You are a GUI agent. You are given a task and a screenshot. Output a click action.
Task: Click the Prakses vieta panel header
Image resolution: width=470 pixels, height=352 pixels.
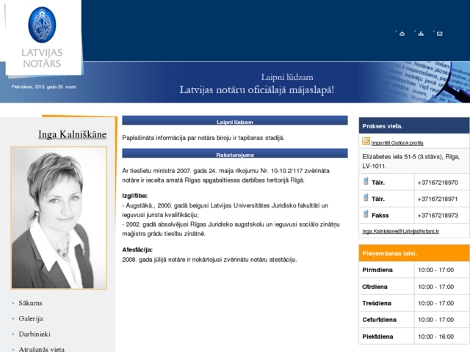[x=414, y=125]
